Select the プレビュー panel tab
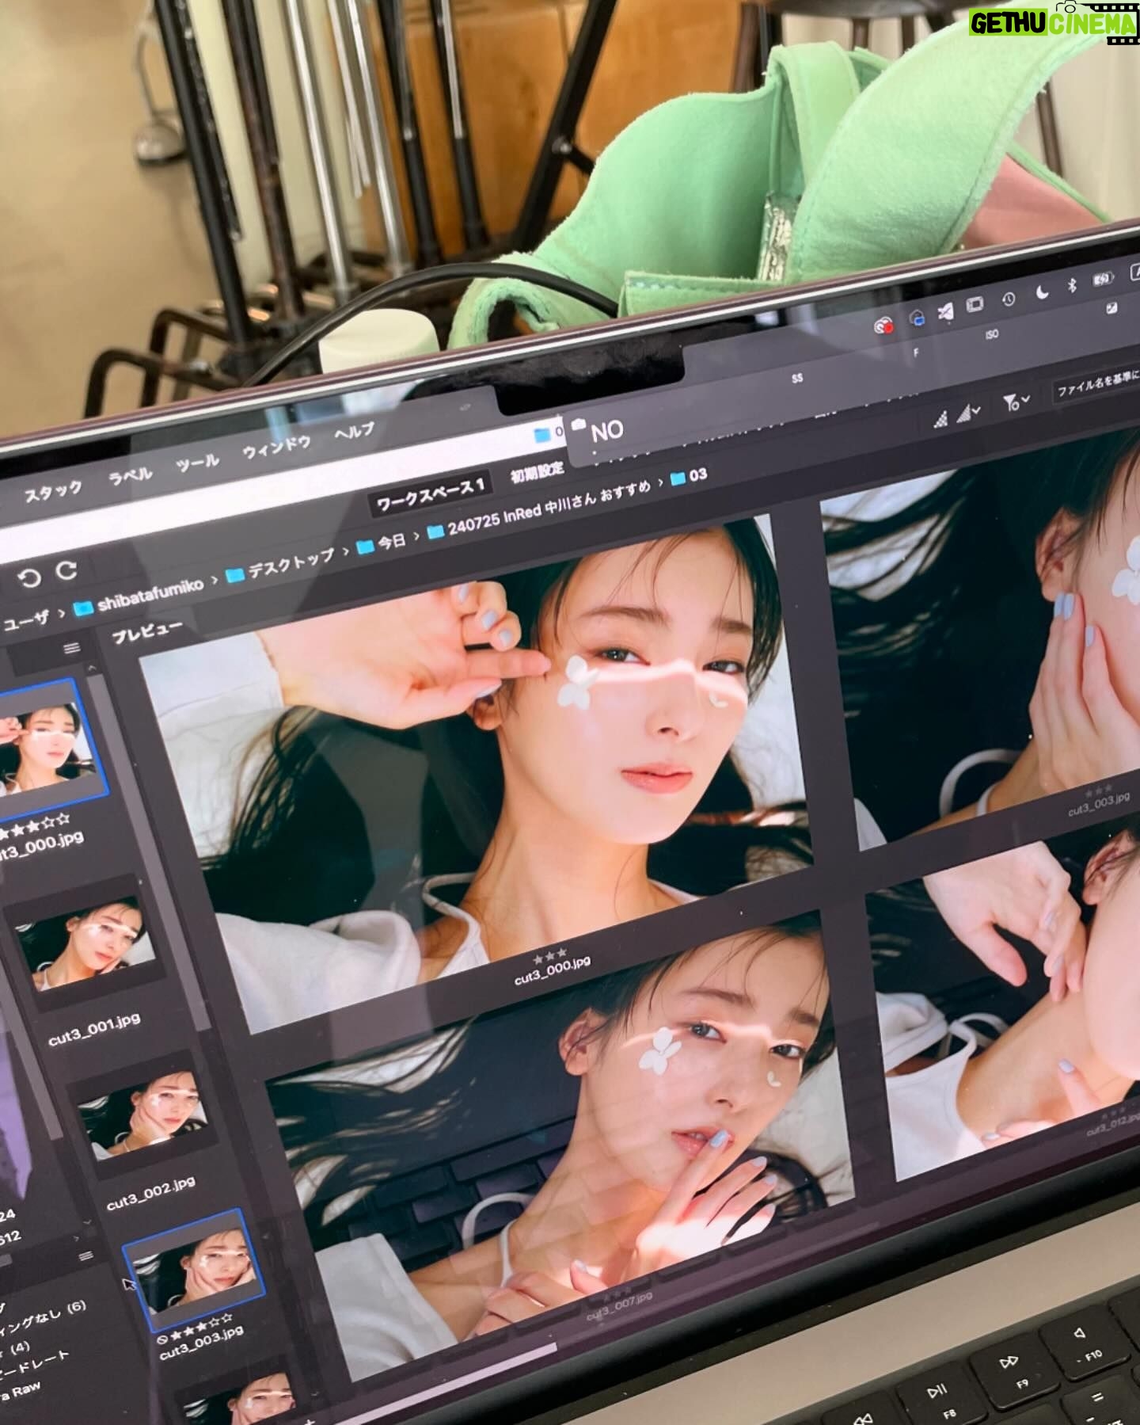 (147, 633)
